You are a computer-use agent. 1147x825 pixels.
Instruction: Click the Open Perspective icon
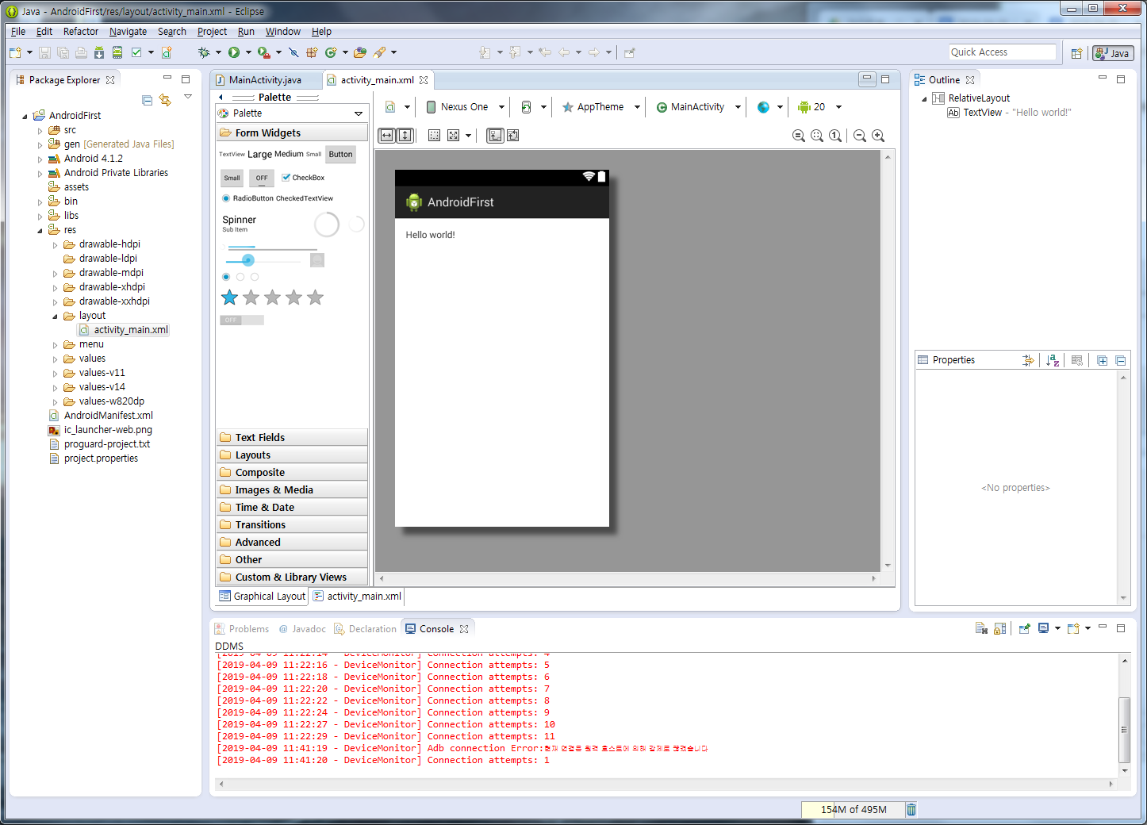[1076, 53]
